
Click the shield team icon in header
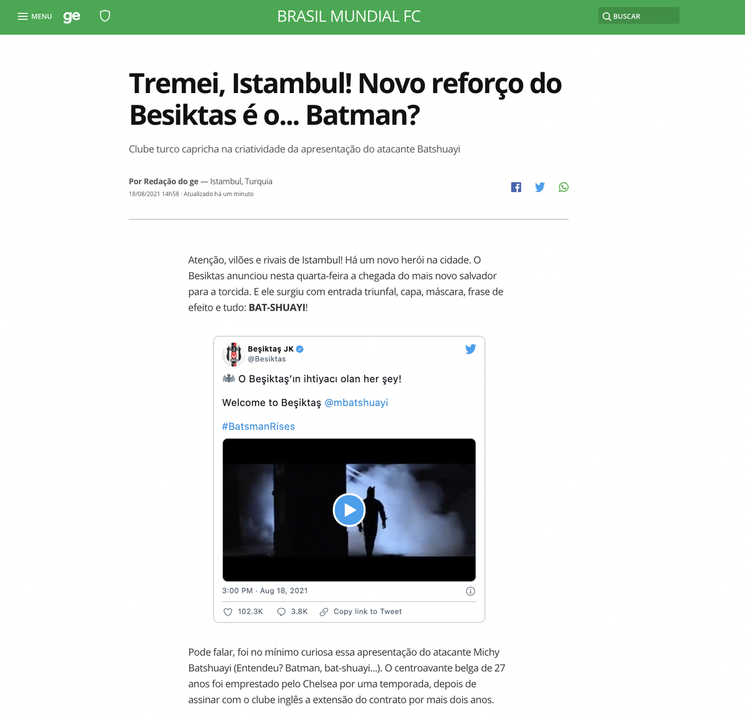coord(105,16)
